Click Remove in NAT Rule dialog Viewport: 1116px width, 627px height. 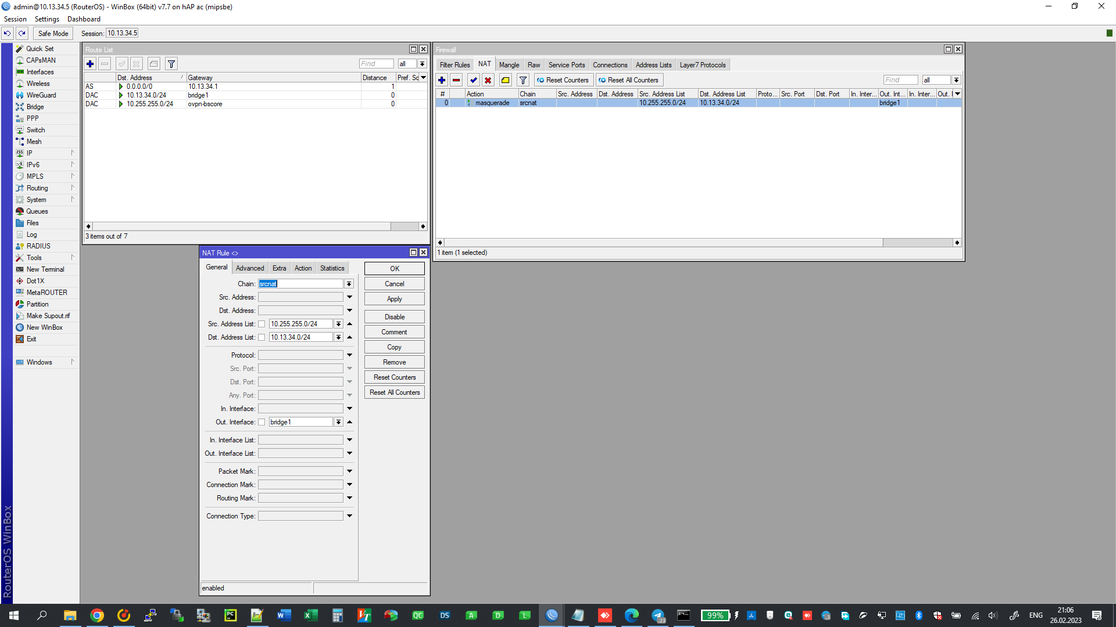[x=395, y=362]
